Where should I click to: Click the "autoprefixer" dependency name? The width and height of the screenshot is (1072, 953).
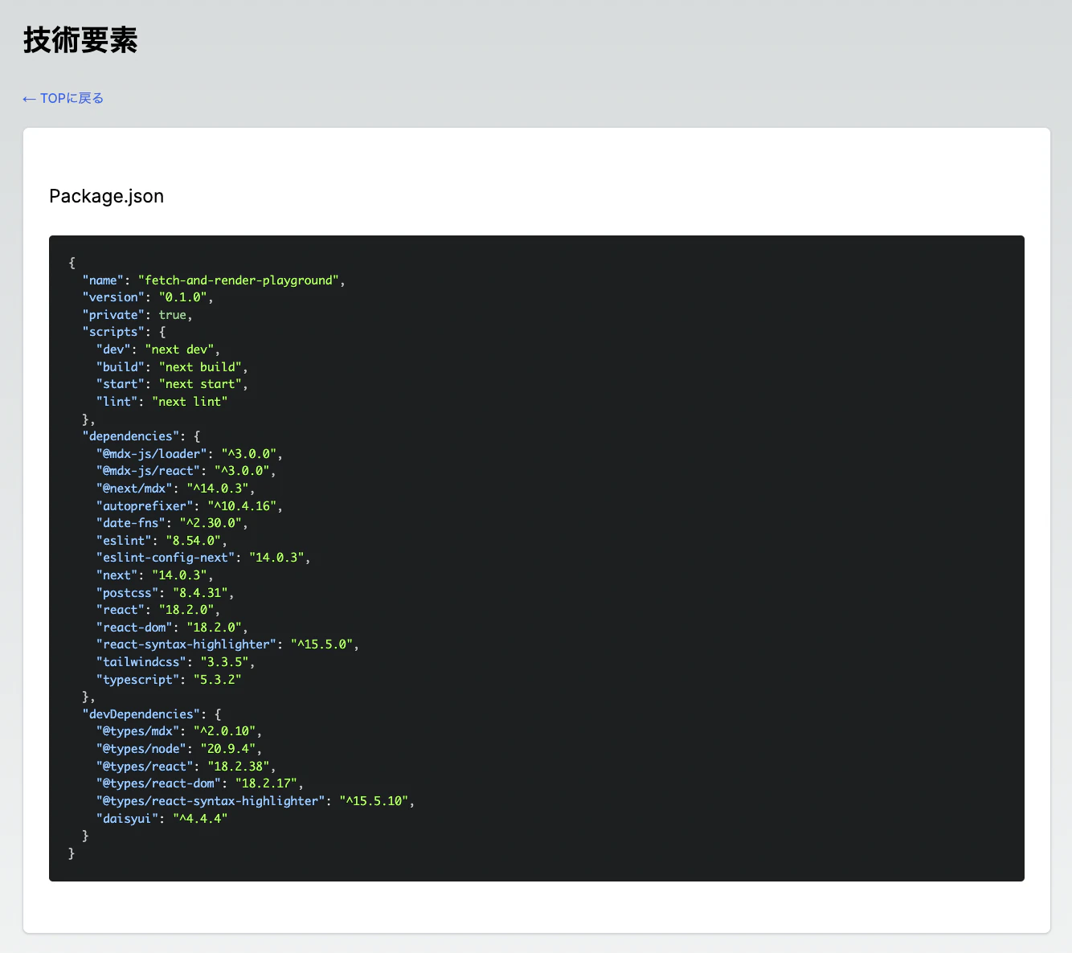145,506
